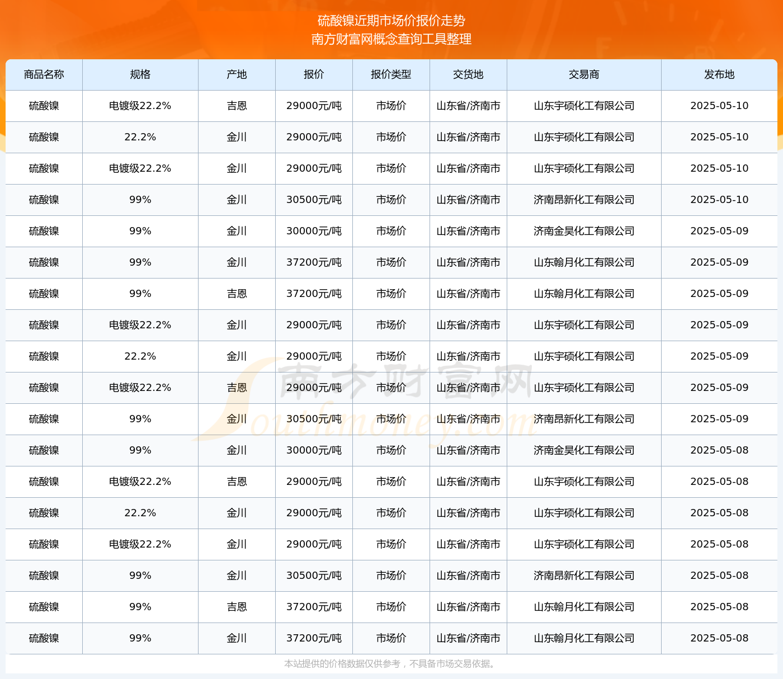Click 吉恩 in the 99% row dated 2025-05-08
The height and width of the screenshot is (679, 783).
[x=237, y=607]
